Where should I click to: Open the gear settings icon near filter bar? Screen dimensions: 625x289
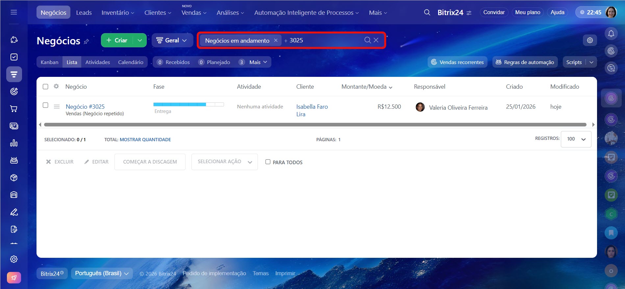pyautogui.click(x=590, y=40)
